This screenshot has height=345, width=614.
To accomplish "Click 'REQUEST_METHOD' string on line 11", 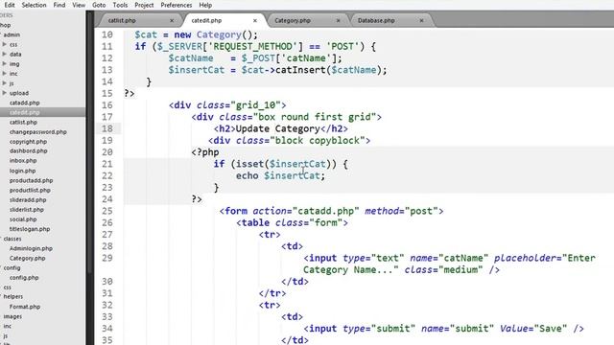I will pos(252,47).
